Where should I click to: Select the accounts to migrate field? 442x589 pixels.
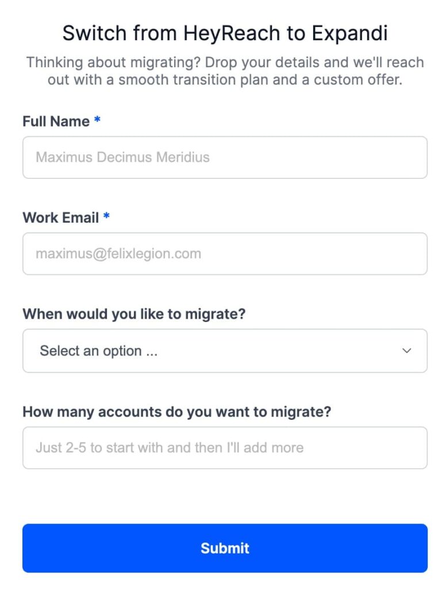(x=225, y=448)
